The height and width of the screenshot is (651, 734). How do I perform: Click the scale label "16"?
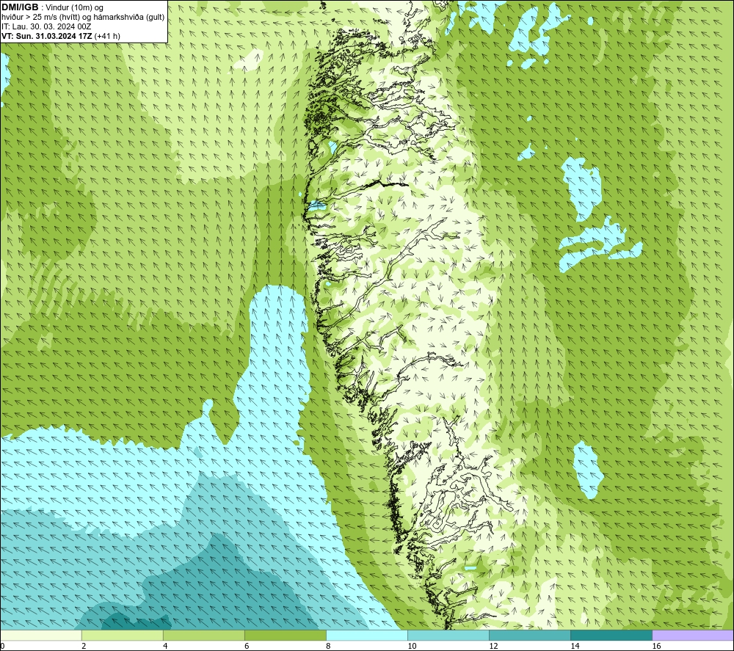click(x=656, y=647)
